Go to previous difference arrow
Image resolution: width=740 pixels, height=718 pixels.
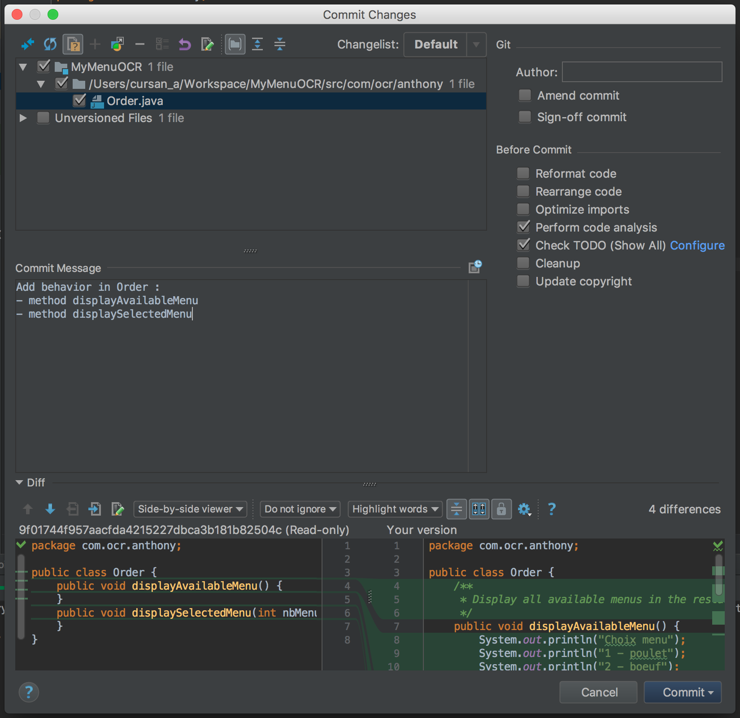(28, 509)
